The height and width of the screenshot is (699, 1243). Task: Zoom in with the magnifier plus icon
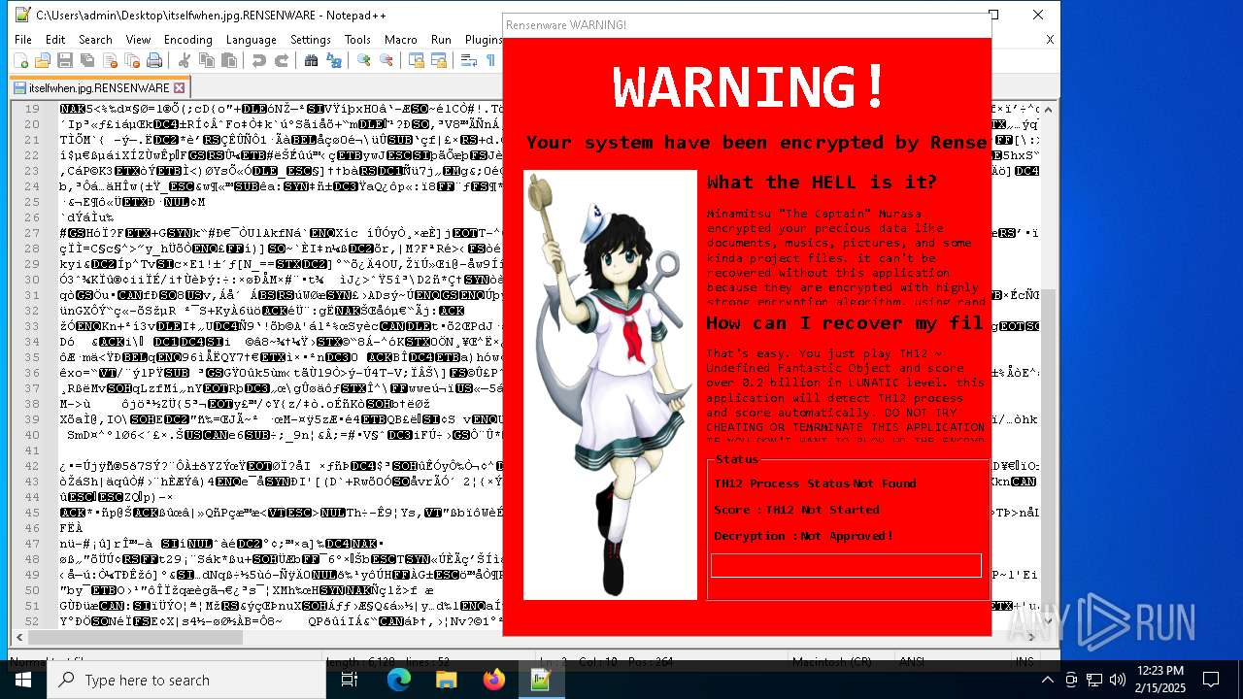363,60
